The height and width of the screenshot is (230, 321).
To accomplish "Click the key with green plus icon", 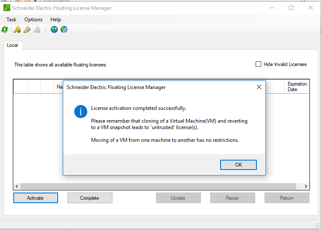I will [17, 29].
